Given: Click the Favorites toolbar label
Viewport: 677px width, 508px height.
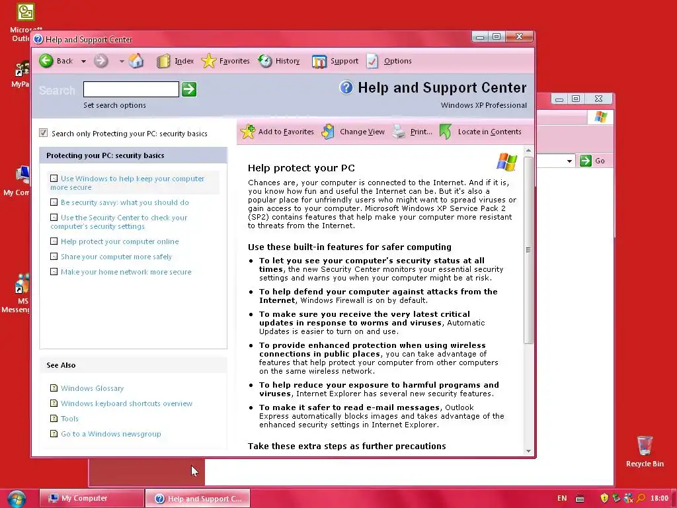Looking at the screenshot, I should 235,61.
